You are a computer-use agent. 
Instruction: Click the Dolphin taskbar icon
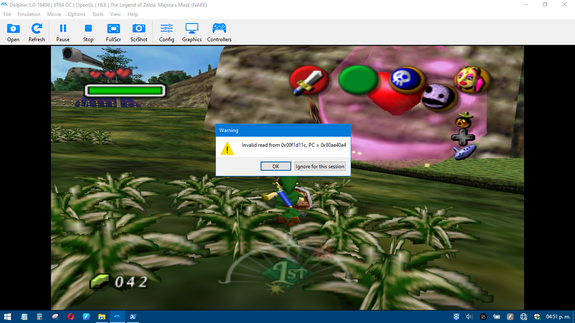click(117, 317)
